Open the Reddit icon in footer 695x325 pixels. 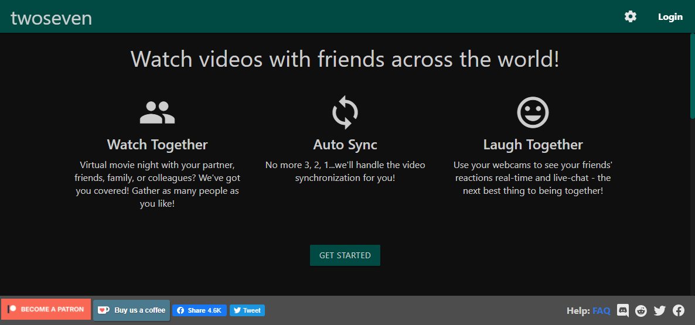point(641,310)
